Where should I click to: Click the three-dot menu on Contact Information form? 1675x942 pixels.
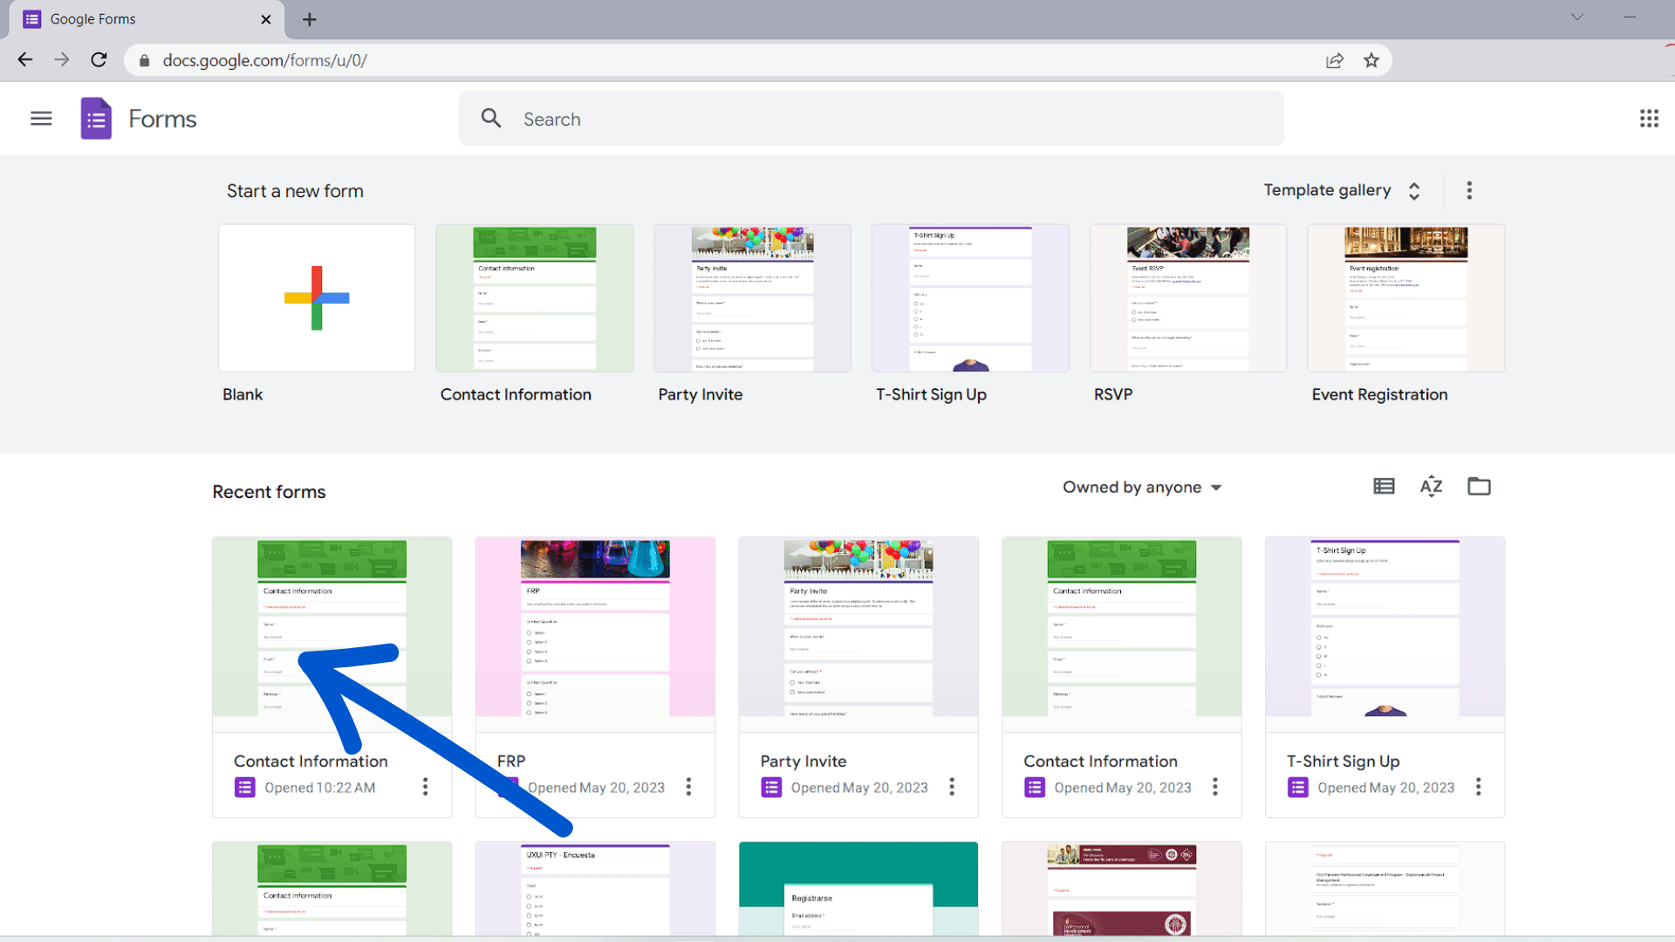click(x=426, y=788)
